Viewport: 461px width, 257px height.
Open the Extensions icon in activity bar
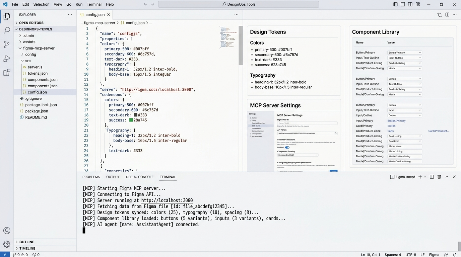coord(7,72)
